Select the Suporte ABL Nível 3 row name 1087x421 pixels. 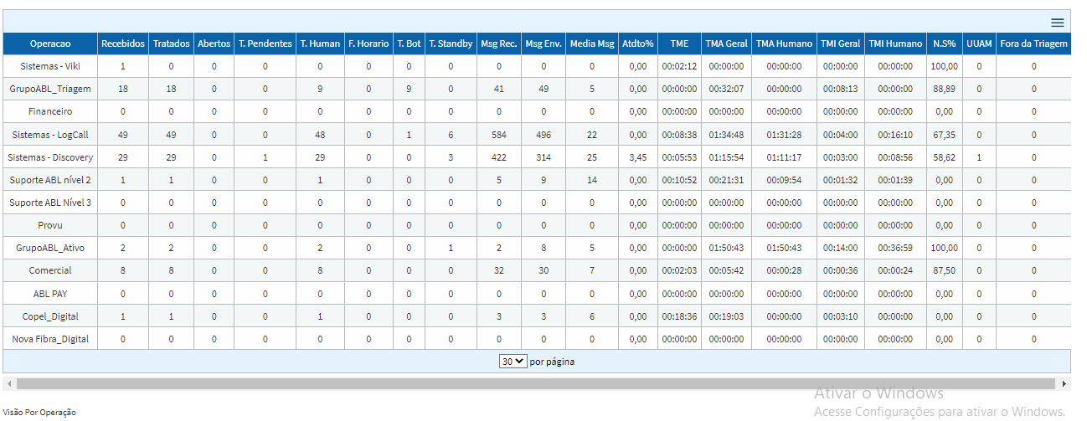[50, 203]
